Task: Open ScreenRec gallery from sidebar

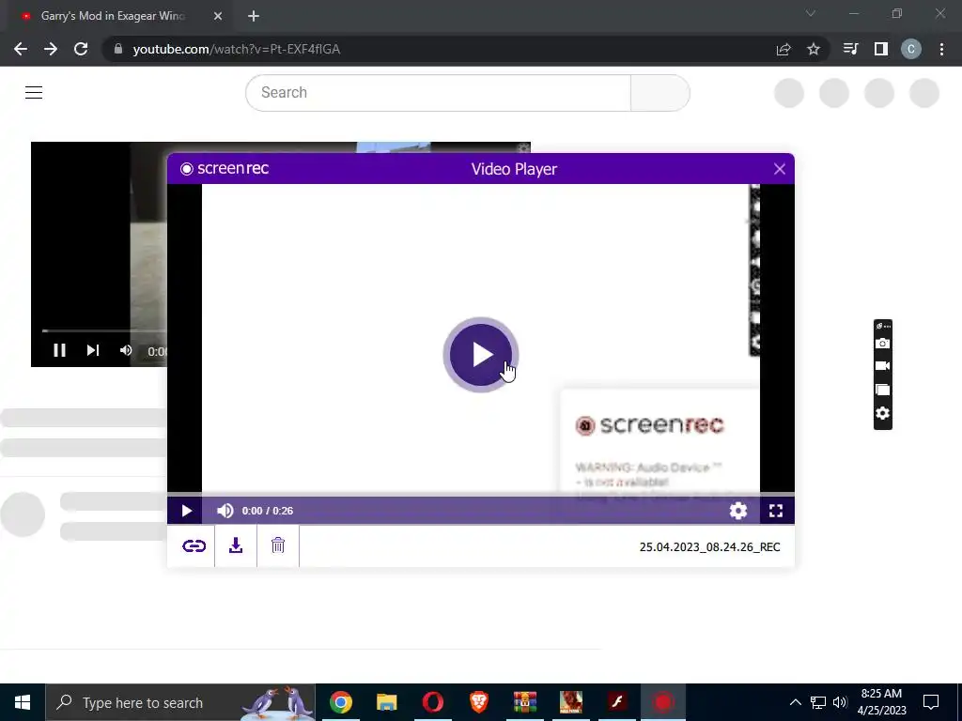Action: click(x=882, y=390)
